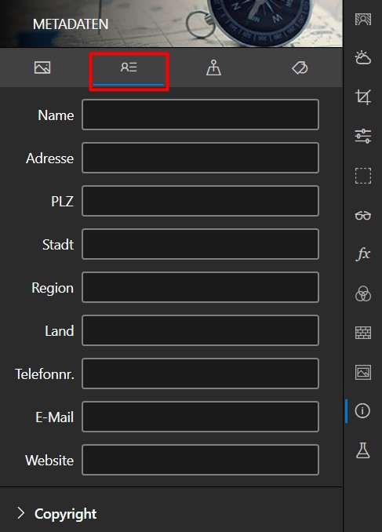Open the portrait retouch tool icon
The height and width of the screenshot is (532, 382).
[362, 20]
